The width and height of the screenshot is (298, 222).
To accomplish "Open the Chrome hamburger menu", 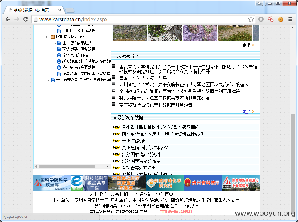I will pos(290,19).
